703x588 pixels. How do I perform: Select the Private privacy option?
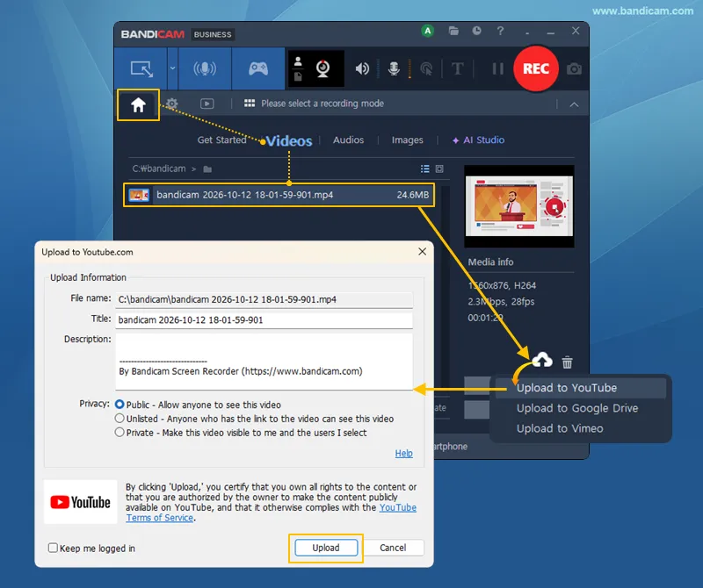(120, 433)
